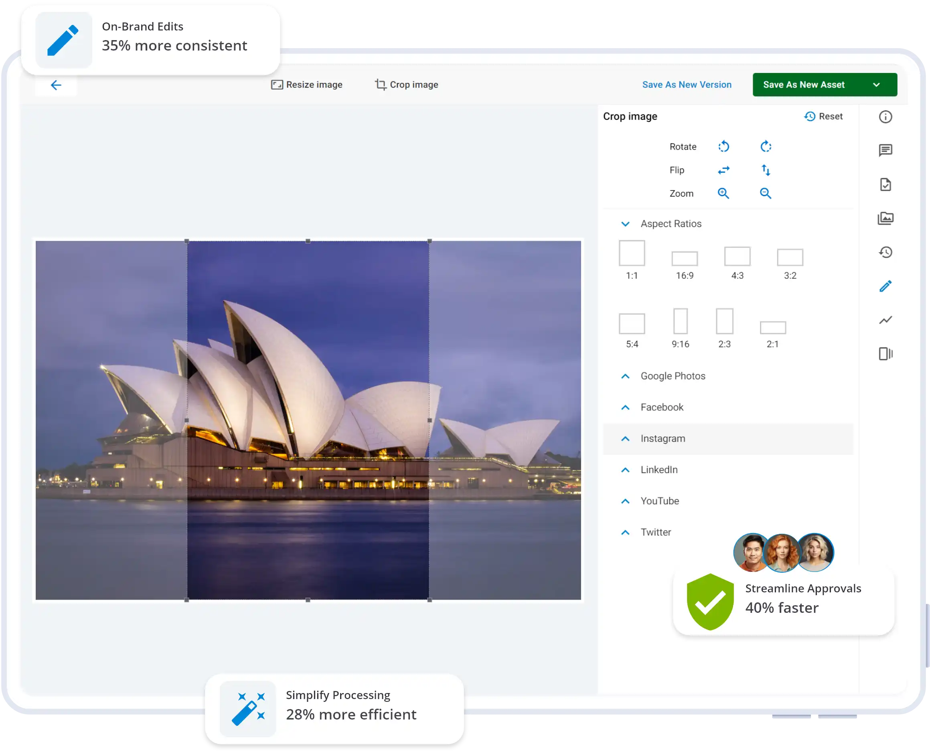This screenshot has width=930, height=754.
Task: Click the edit pencil icon in sidebar
Action: click(885, 286)
